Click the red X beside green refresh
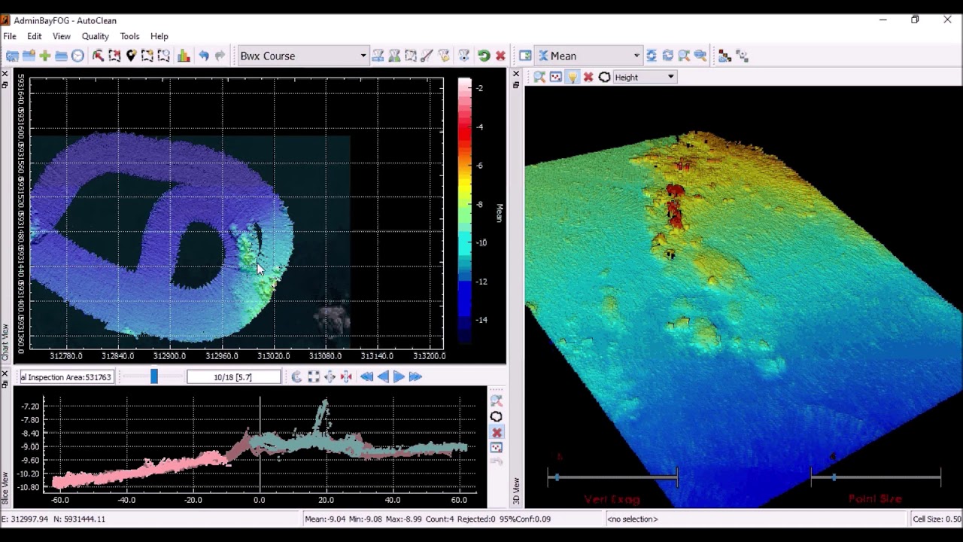The image size is (963, 542). tap(500, 56)
